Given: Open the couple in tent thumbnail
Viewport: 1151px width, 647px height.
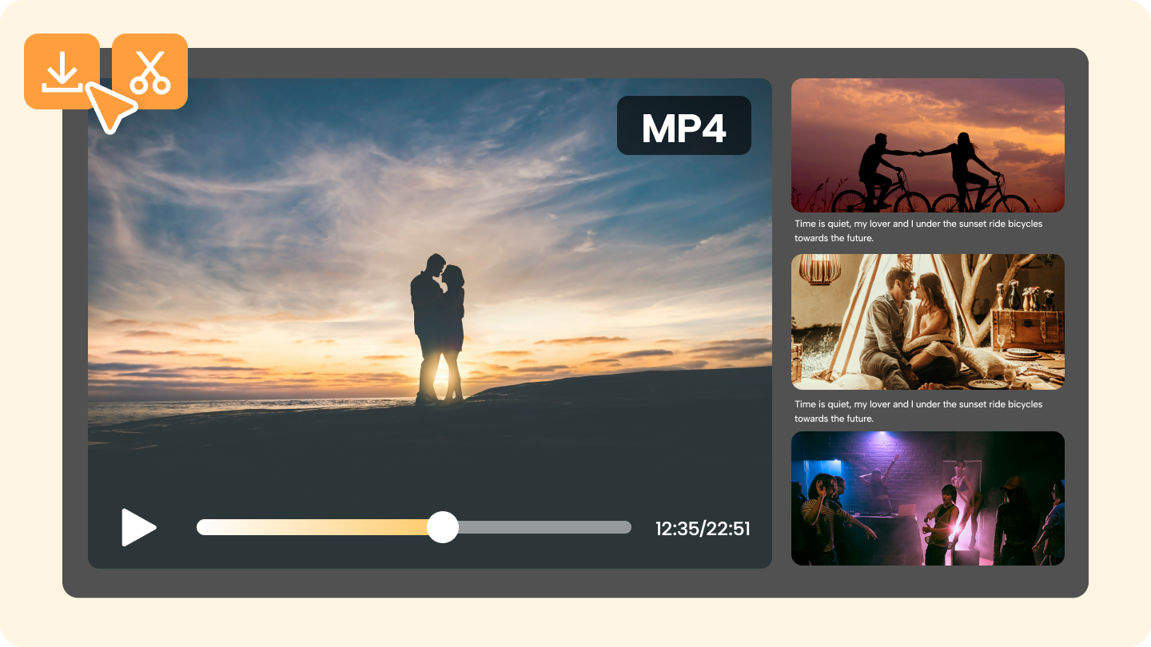Looking at the screenshot, I should pyautogui.click(x=928, y=322).
